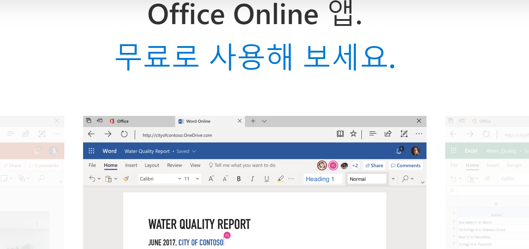Click Excel app name in right window
Viewport: 529px width, 249px height.
tap(471, 151)
